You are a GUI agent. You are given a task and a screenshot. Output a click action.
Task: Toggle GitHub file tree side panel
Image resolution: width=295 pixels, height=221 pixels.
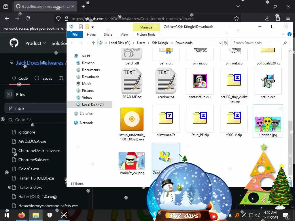pos(9,94)
